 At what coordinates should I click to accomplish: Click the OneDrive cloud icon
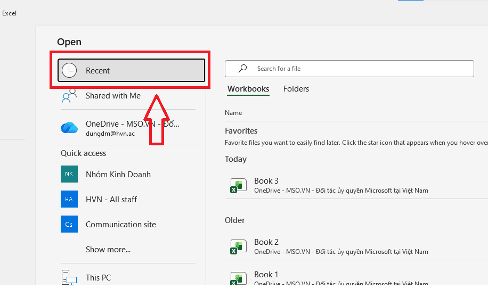(x=69, y=128)
